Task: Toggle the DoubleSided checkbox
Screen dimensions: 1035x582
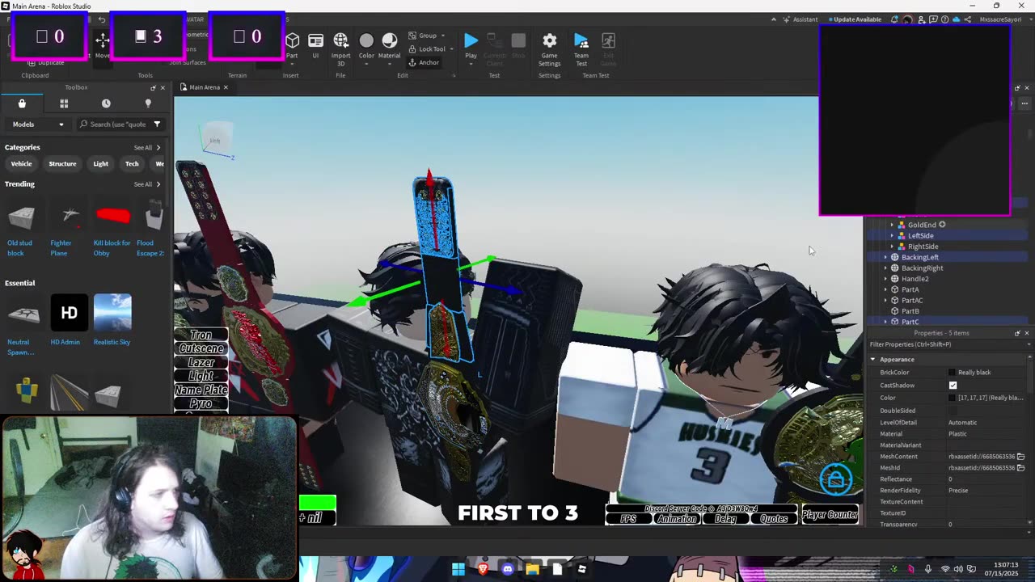Action: 953,411
